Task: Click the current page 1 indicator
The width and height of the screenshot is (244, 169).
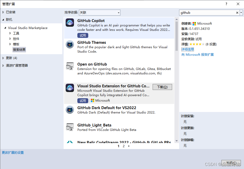Action: [118, 146]
